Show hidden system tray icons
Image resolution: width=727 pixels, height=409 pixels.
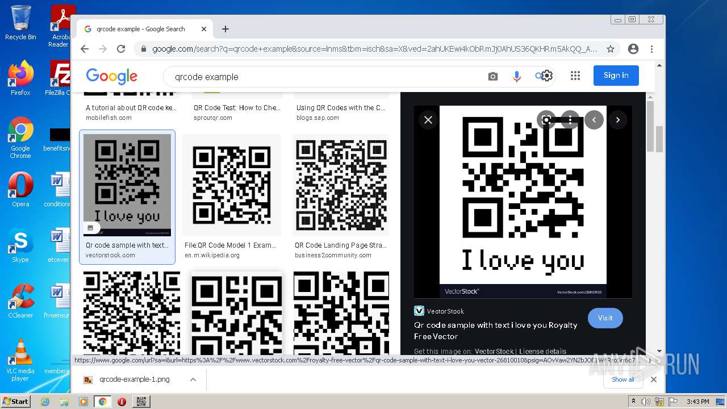633,402
